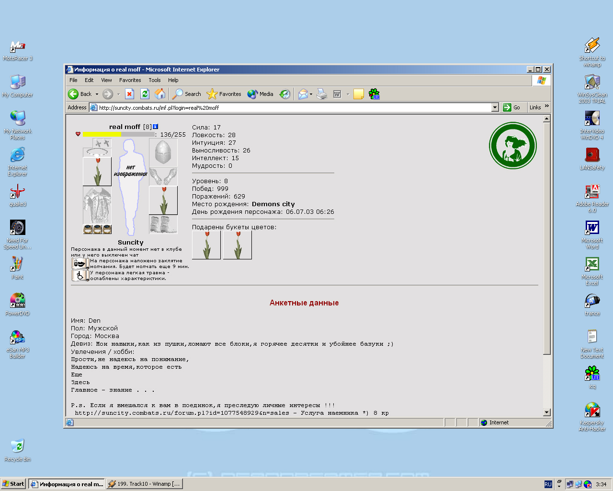Click the right-hand tulip shield slot
Viewport: 613px width, 491px height.
(163, 200)
